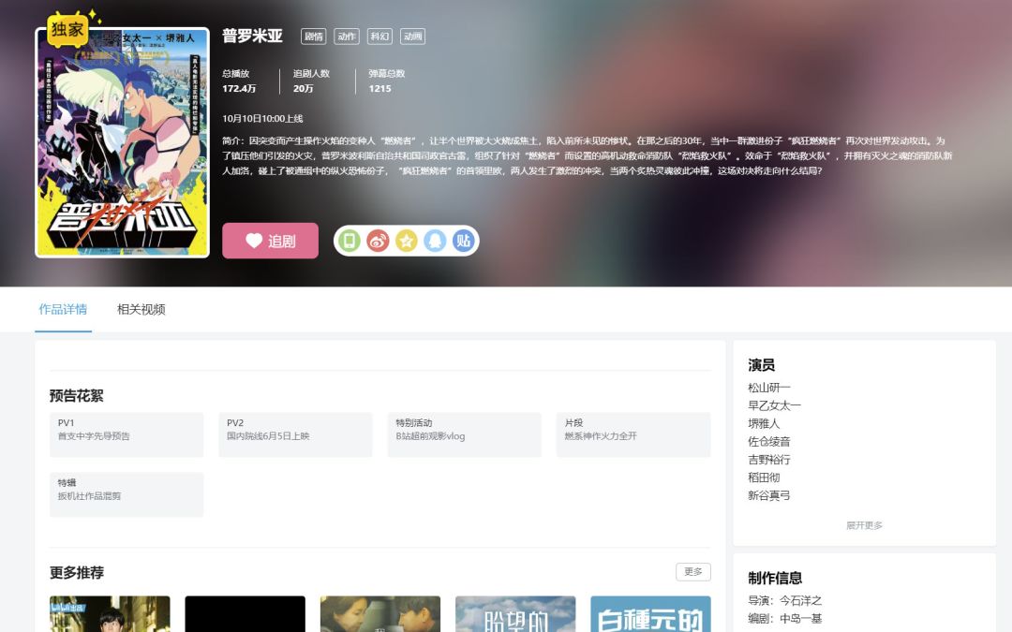Open recommended thumbnail showing two faces
The image size is (1012, 632).
point(380,614)
